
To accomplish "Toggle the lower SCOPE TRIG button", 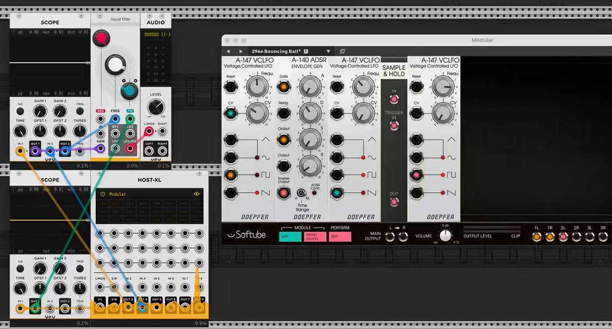I will point(80,268).
